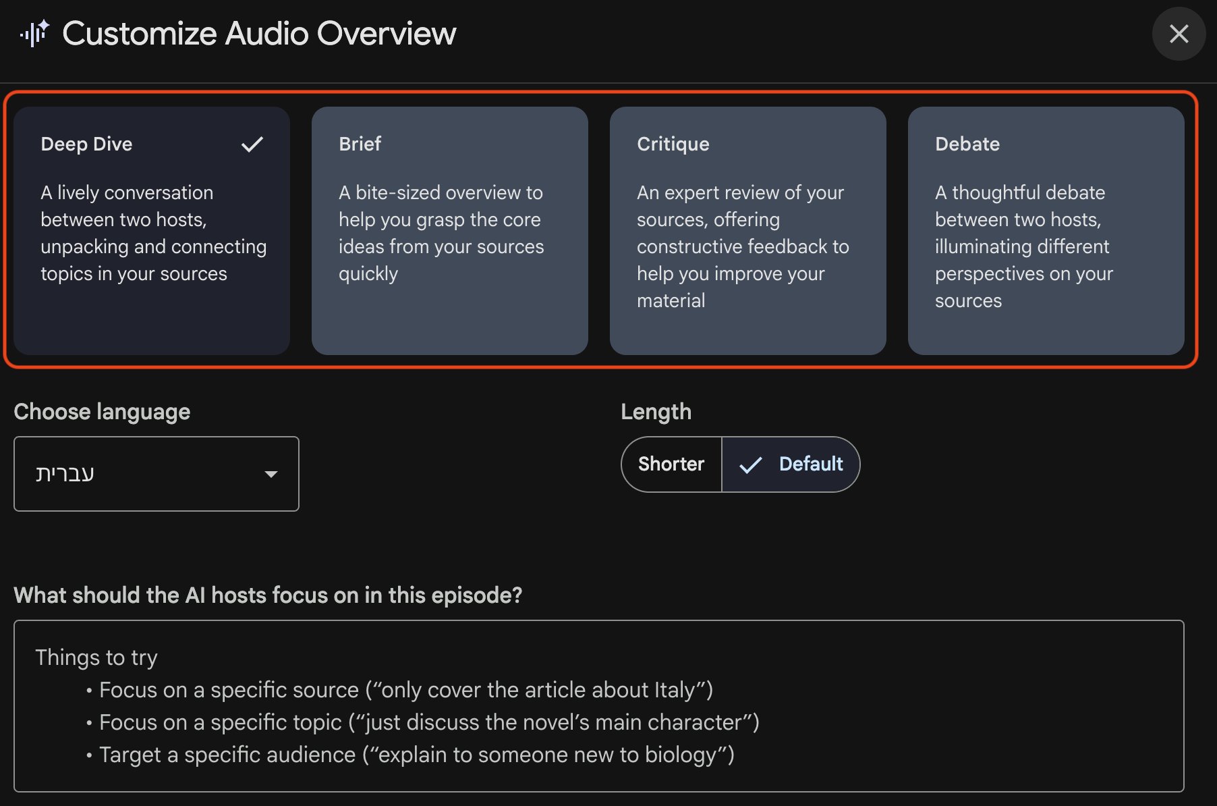Click the Customize Audio Overview title

[259, 33]
